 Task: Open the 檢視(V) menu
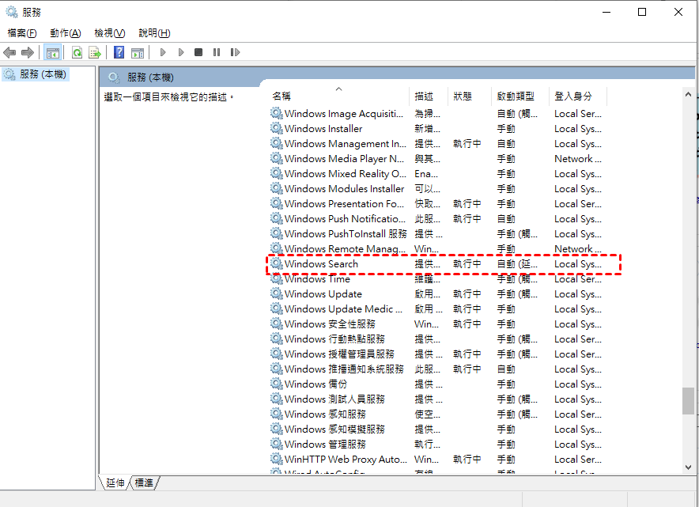pos(110,33)
